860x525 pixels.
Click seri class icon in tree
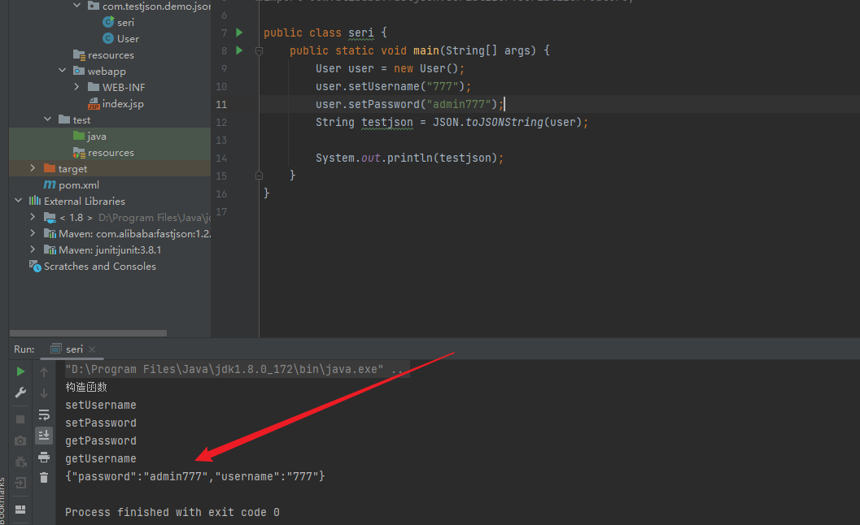pyautogui.click(x=108, y=22)
